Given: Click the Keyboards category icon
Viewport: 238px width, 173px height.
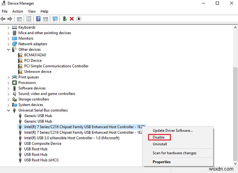Looking at the screenshot, I should [14, 27].
